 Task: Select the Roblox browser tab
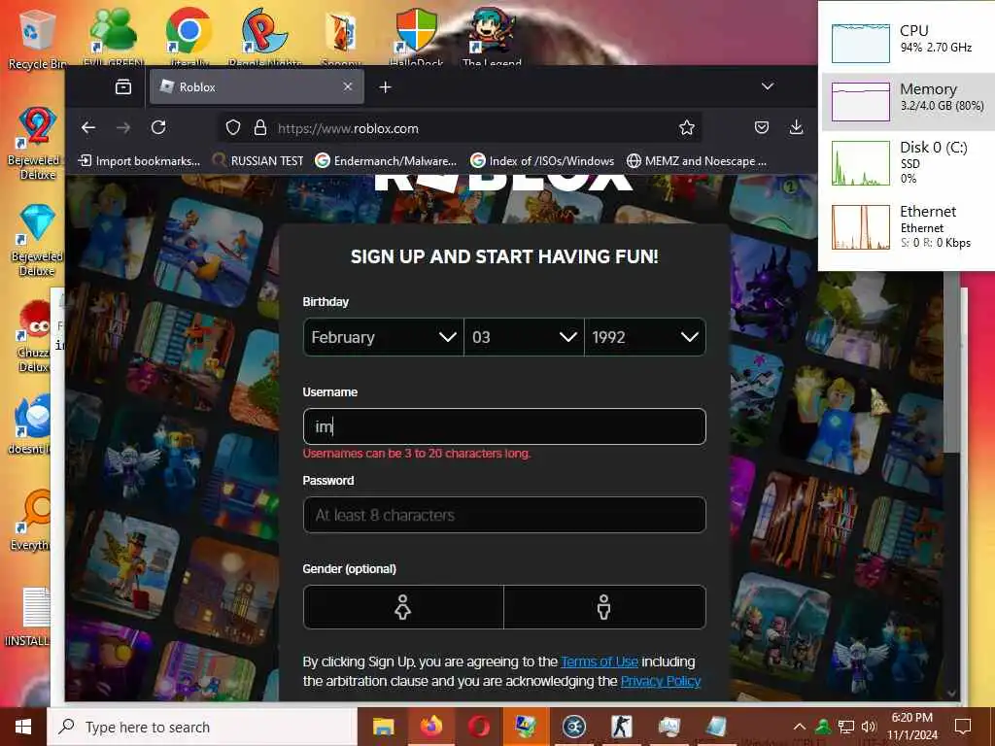[257, 86]
